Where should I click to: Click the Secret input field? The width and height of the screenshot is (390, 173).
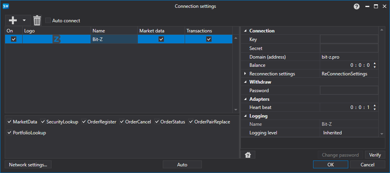[x=349, y=48]
